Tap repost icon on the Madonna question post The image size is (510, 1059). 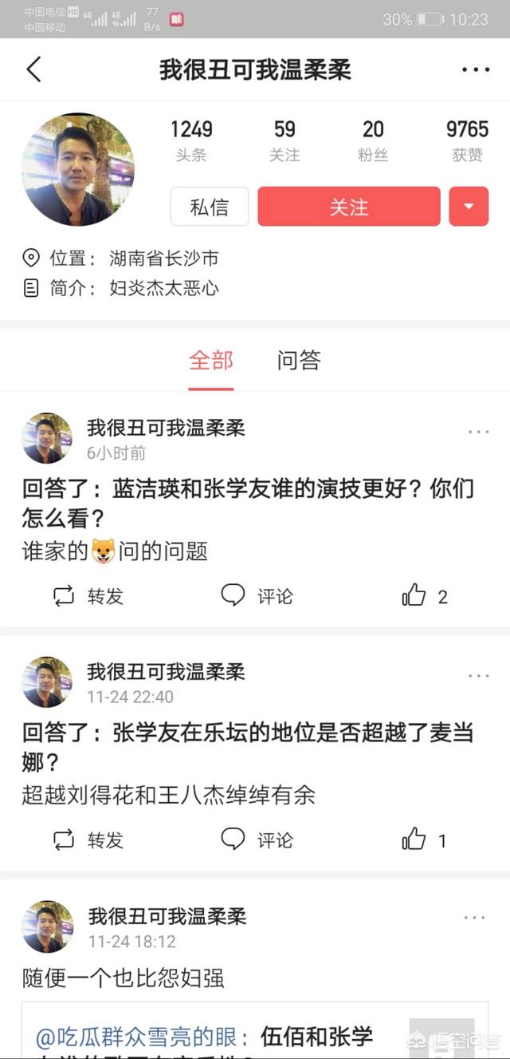coord(64,840)
